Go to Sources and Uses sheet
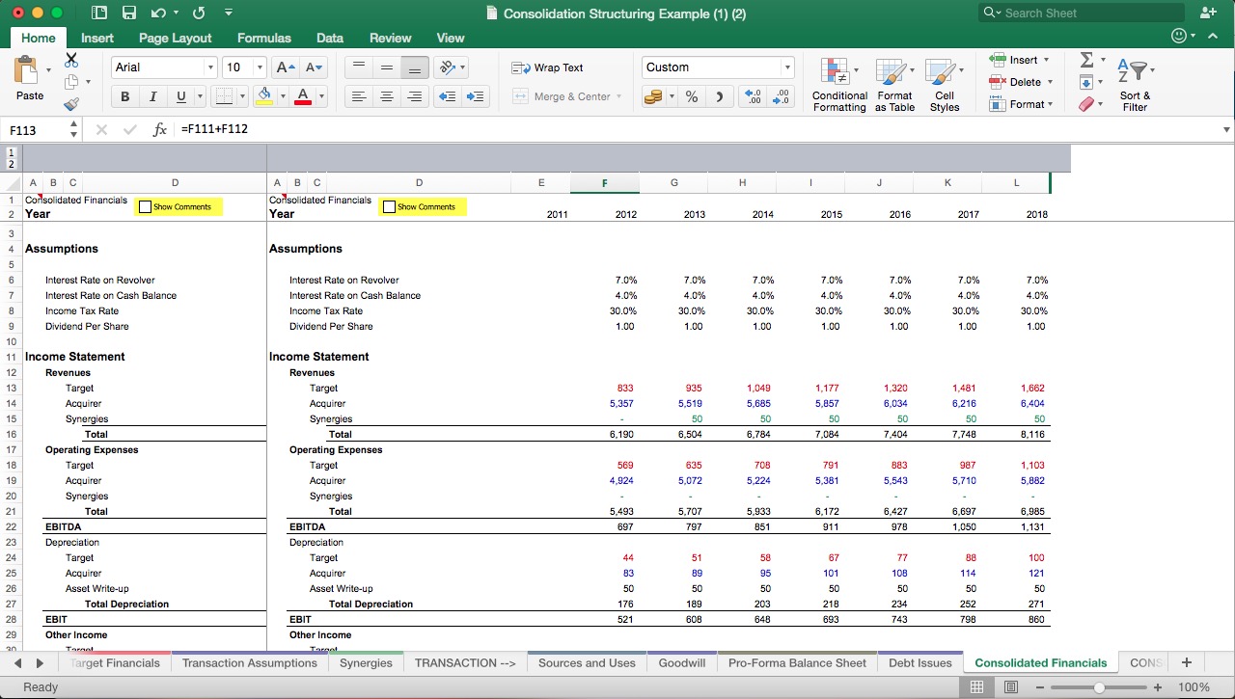Viewport: 1235px width, 699px height. pyautogui.click(x=587, y=663)
